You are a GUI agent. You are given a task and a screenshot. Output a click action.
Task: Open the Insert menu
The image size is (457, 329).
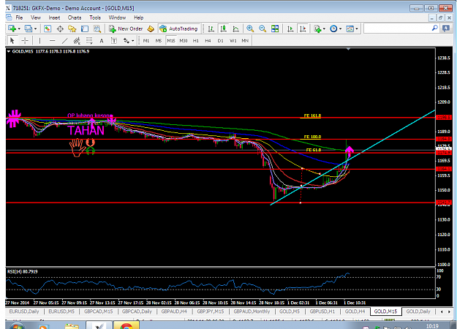tap(54, 18)
